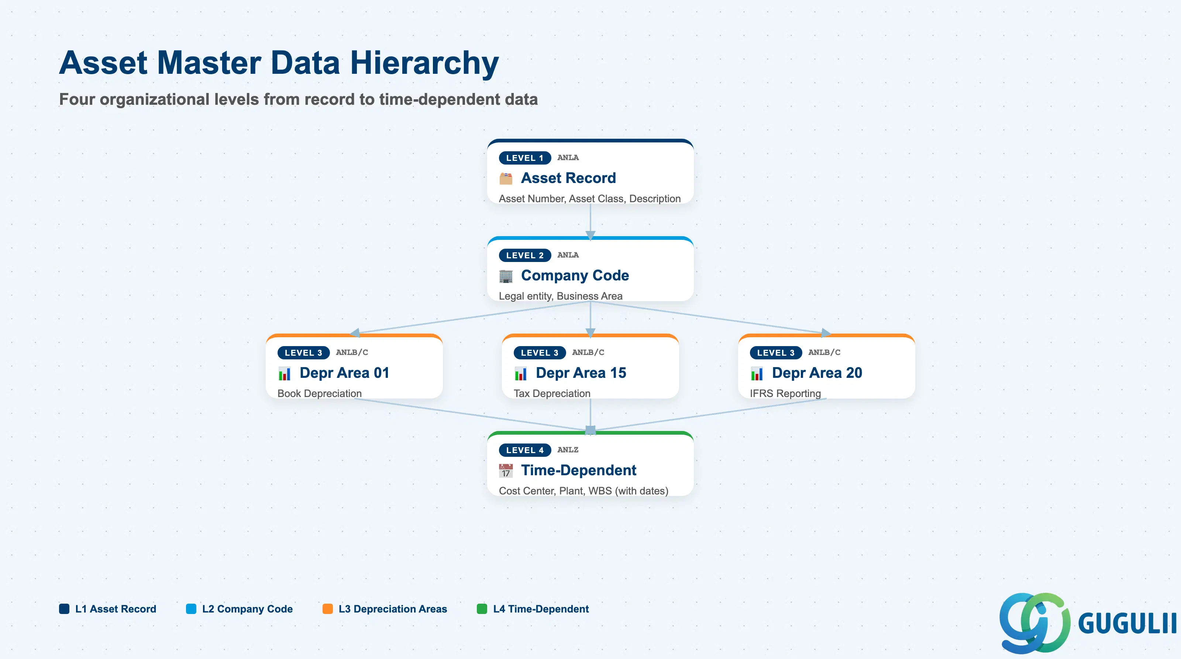Click the Asset Record folder icon

coord(506,178)
